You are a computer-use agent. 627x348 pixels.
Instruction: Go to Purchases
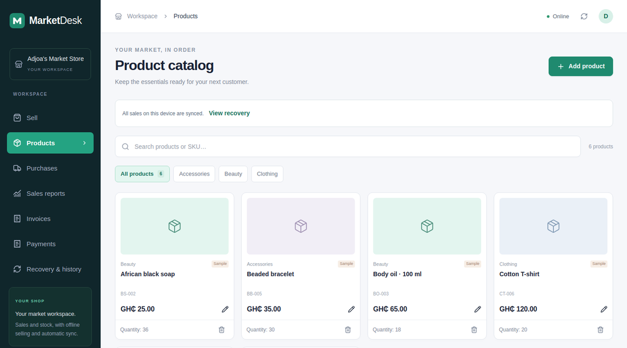50,168
